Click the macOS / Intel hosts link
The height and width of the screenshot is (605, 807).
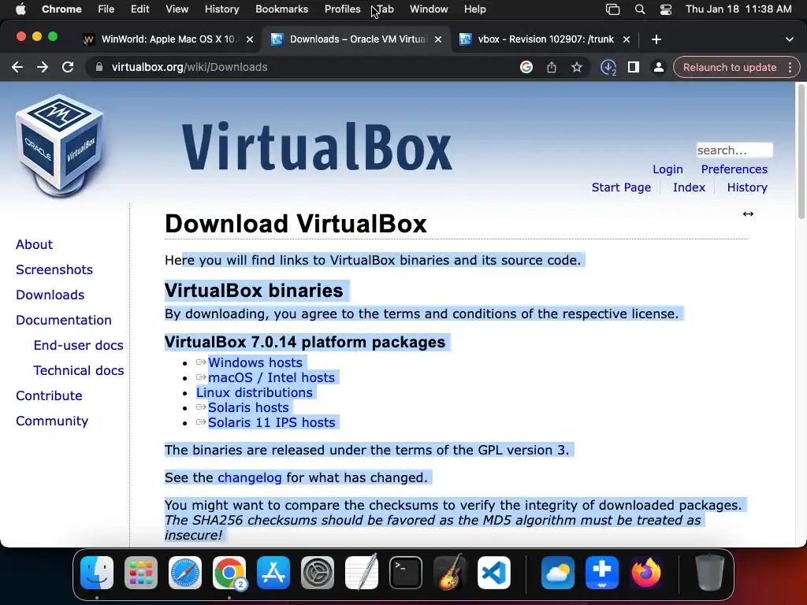pos(271,377)
